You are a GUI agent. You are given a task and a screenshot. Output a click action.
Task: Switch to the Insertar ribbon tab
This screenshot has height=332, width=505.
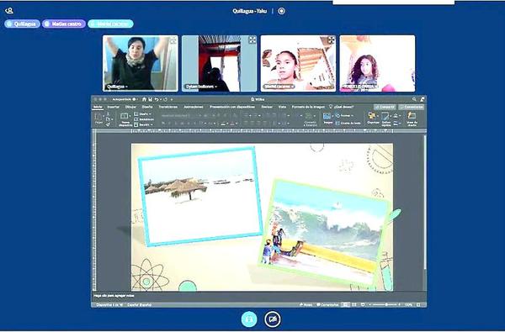[x=114, y=107]
